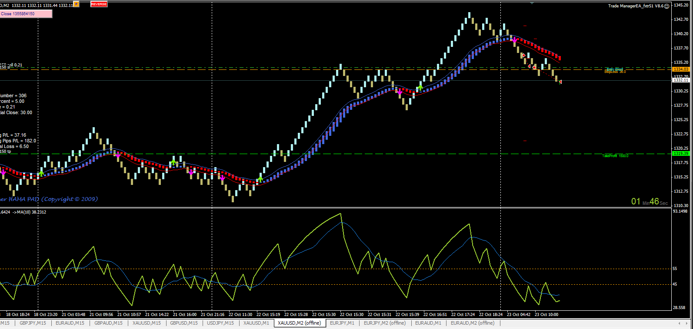Click the chart shift triangle marker at top
This screenshot has width=693, height=329.
532,3
